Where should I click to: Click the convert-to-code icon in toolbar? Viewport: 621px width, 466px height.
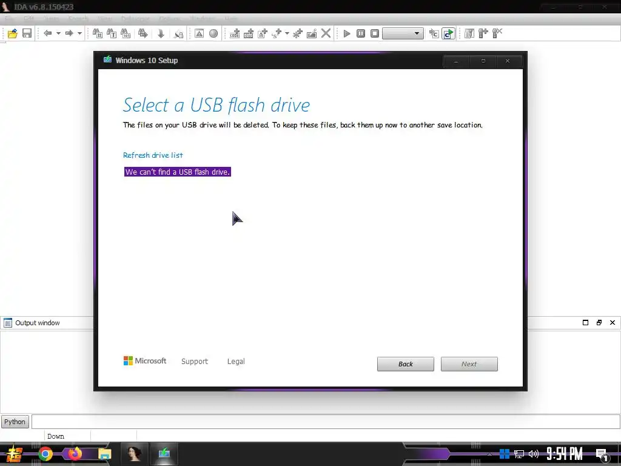click(x=235, y=33)
